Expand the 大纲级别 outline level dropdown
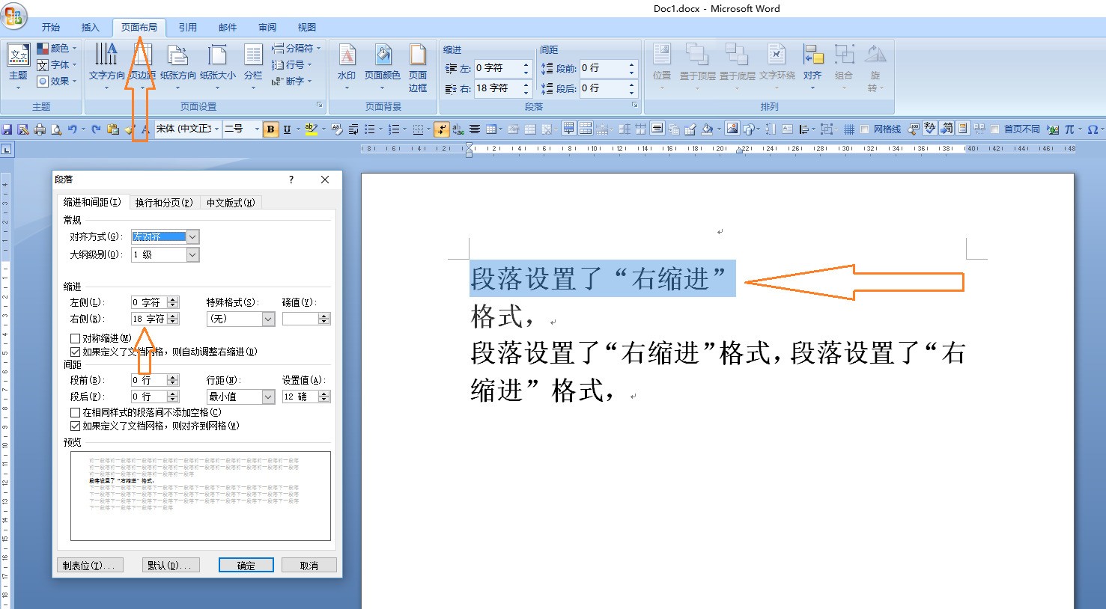The width and height of the screenshot is (1106, 609). (192, 254)
